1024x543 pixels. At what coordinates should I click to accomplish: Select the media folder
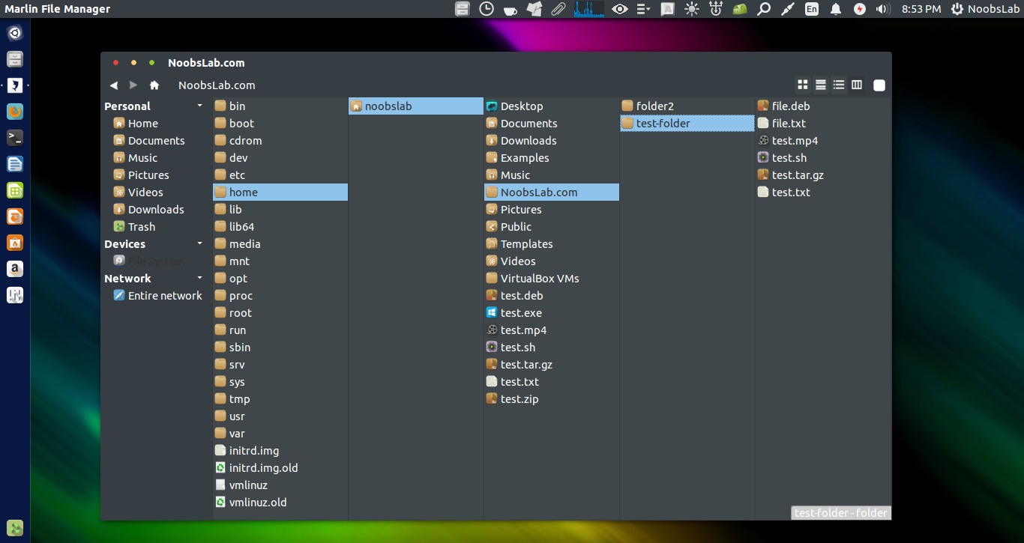(280, 244)
